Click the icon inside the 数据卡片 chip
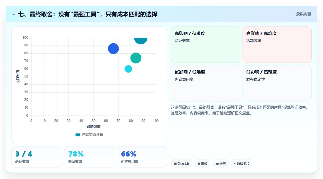The width and height of the screenshot is (323, 179). tap(235, 163)
